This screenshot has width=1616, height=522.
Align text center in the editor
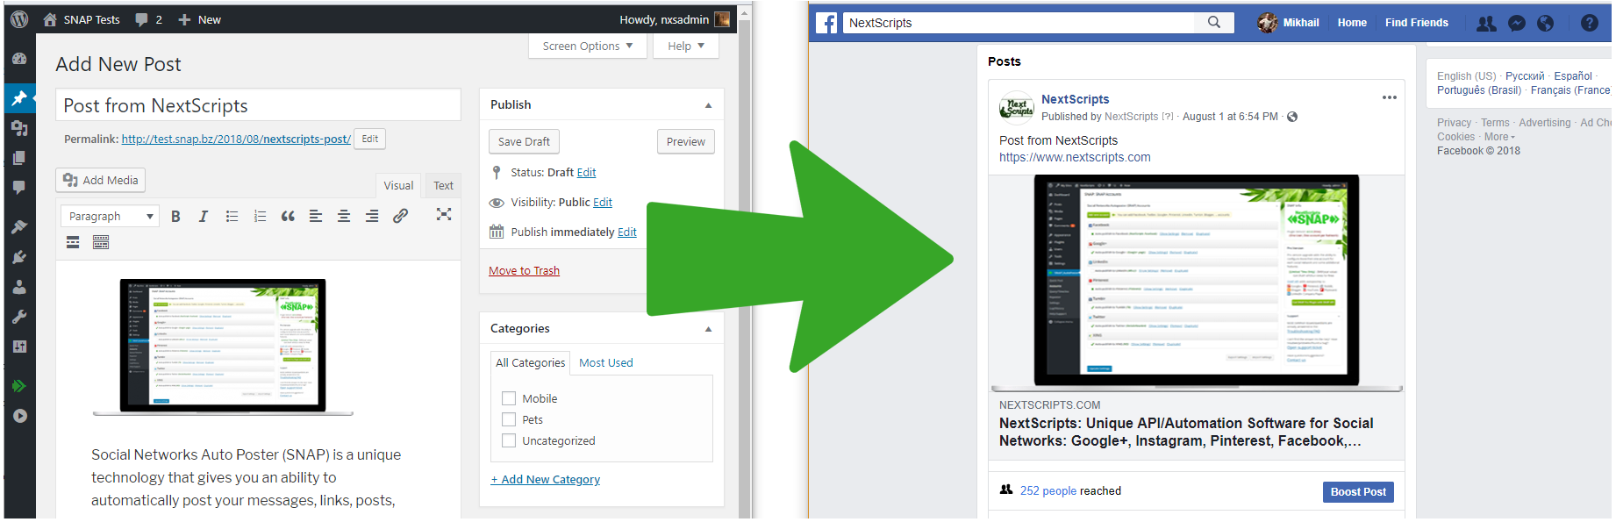point(344,216)
